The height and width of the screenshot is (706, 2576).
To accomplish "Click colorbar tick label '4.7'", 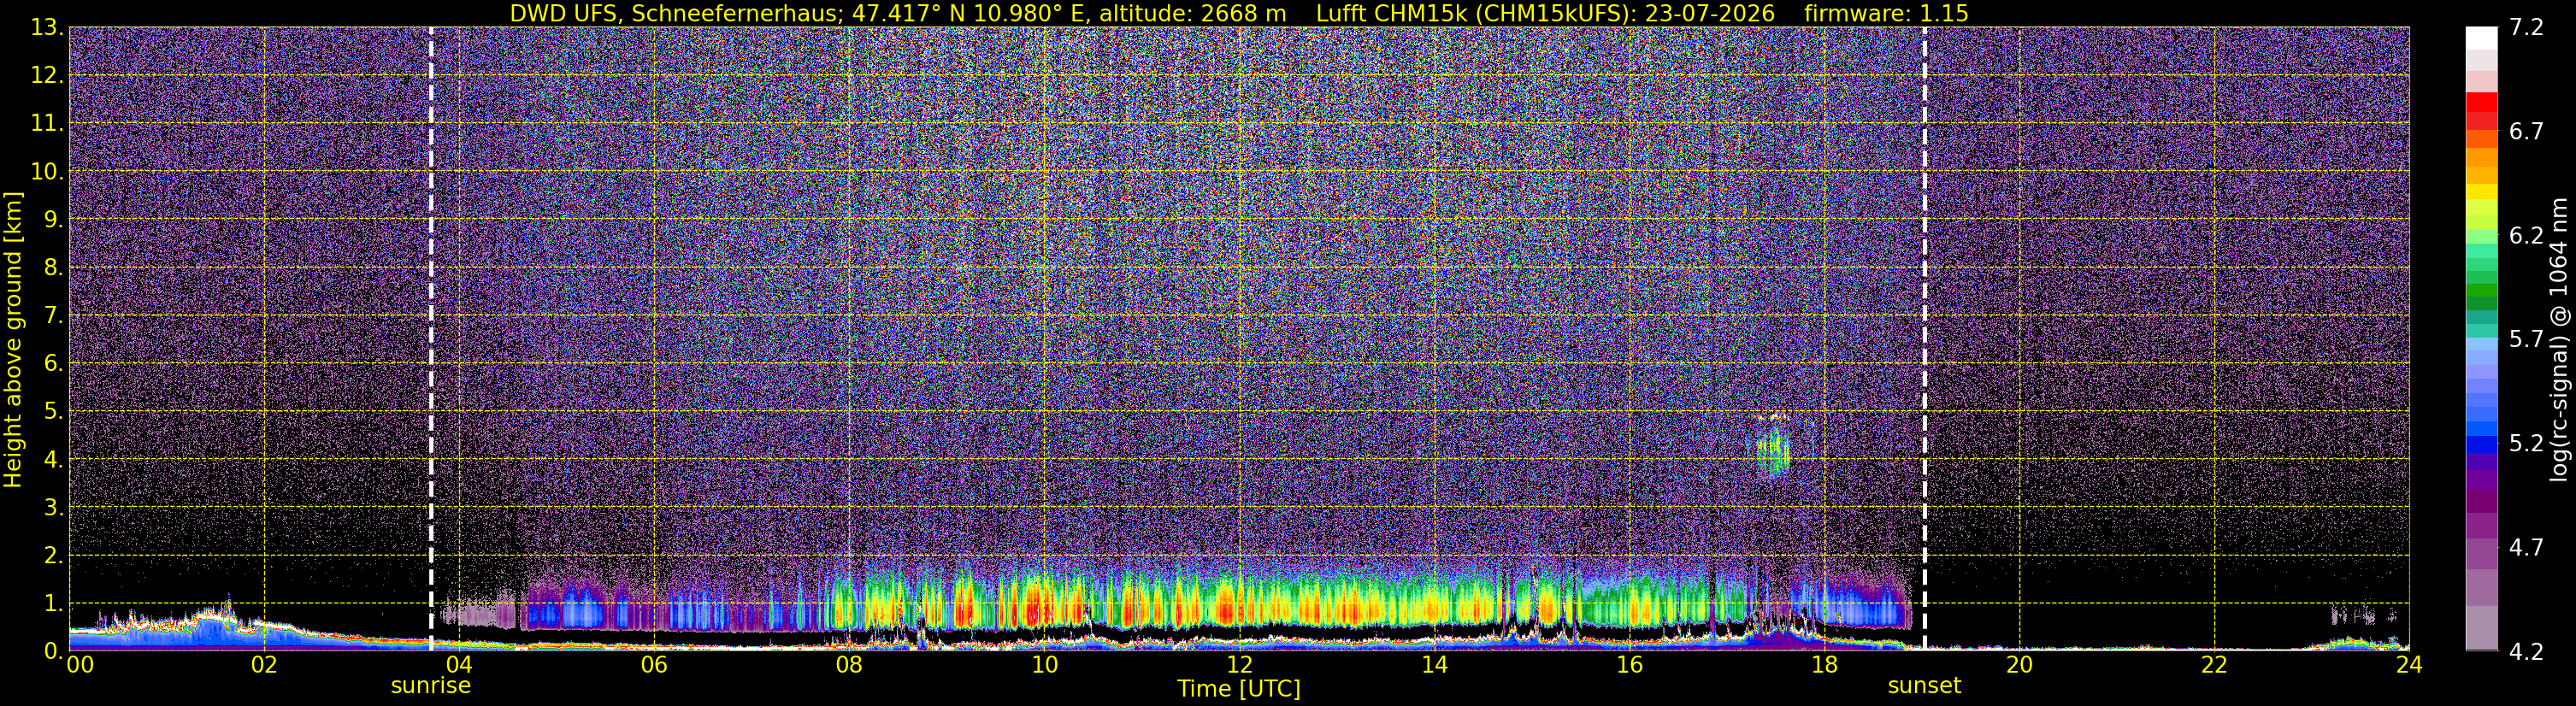I will (2526, 547).
